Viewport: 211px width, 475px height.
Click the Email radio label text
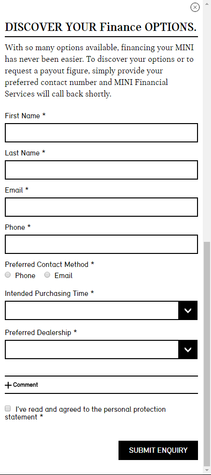[x=64, y=276]
